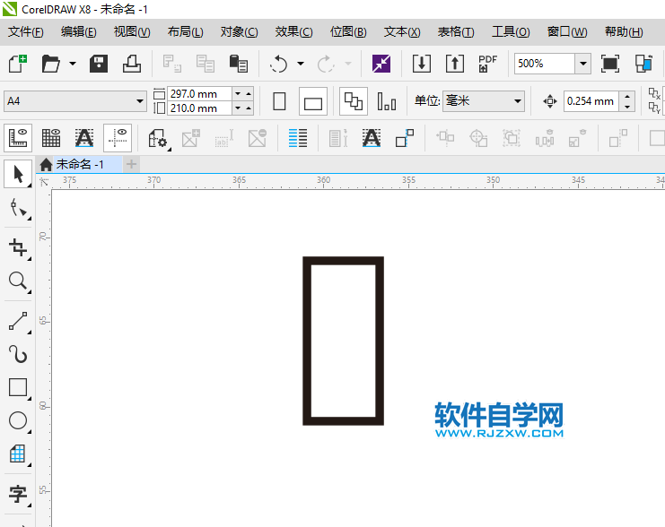The width and height of the screenshot is (665, 527).
Task: Select the Shape edit tool
Action: [x=18, y=208]
